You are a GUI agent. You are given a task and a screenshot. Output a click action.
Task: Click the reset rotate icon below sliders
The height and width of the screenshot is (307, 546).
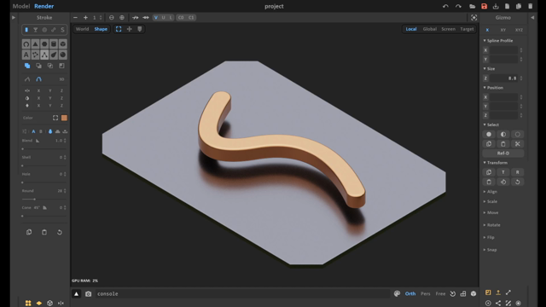[x=60, y=232]
